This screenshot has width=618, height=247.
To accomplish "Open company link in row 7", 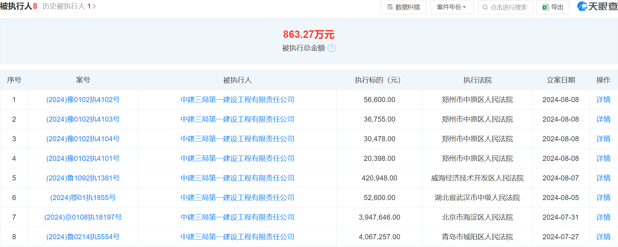I will point(237,217).
